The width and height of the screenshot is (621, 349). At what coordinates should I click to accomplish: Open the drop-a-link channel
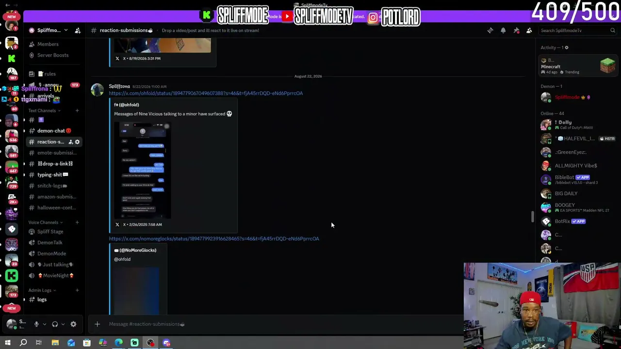tap(54, 164)
